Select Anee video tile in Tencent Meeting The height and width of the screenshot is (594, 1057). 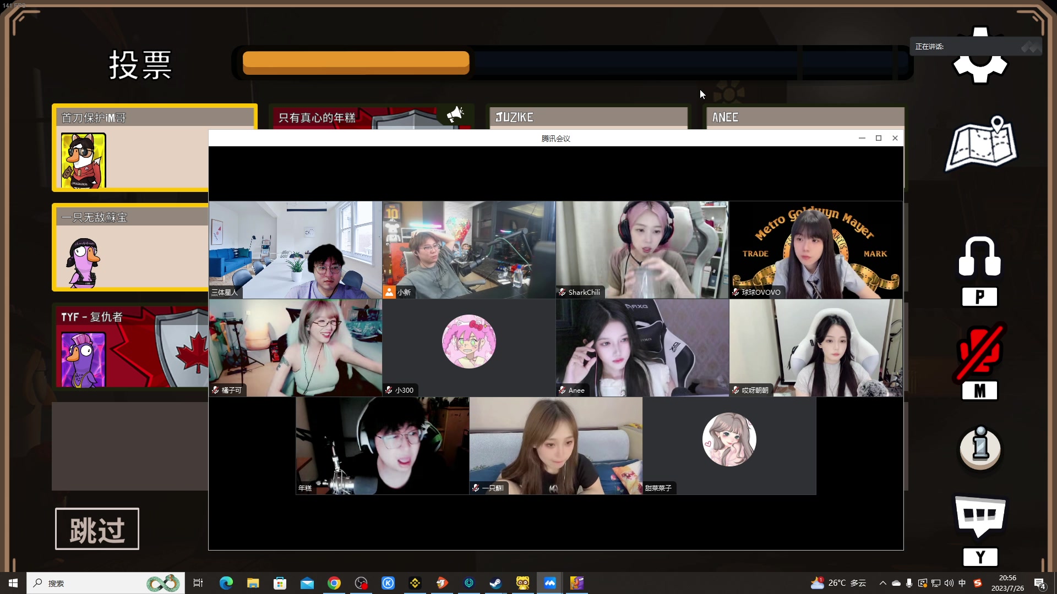point(642,348)
